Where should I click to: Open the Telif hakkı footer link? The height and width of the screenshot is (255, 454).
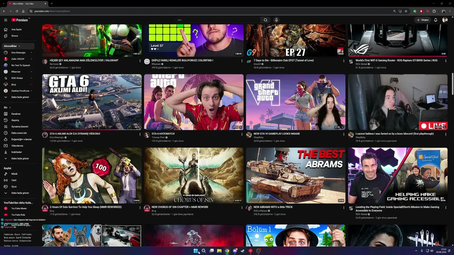pyautogui.click(x=26, y=234)
